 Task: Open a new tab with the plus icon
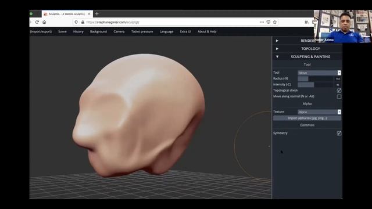click(x=97, y=14)
